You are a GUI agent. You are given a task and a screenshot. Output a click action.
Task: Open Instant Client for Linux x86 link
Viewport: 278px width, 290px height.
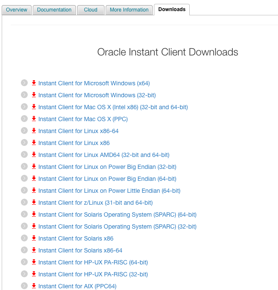(74, 143)
